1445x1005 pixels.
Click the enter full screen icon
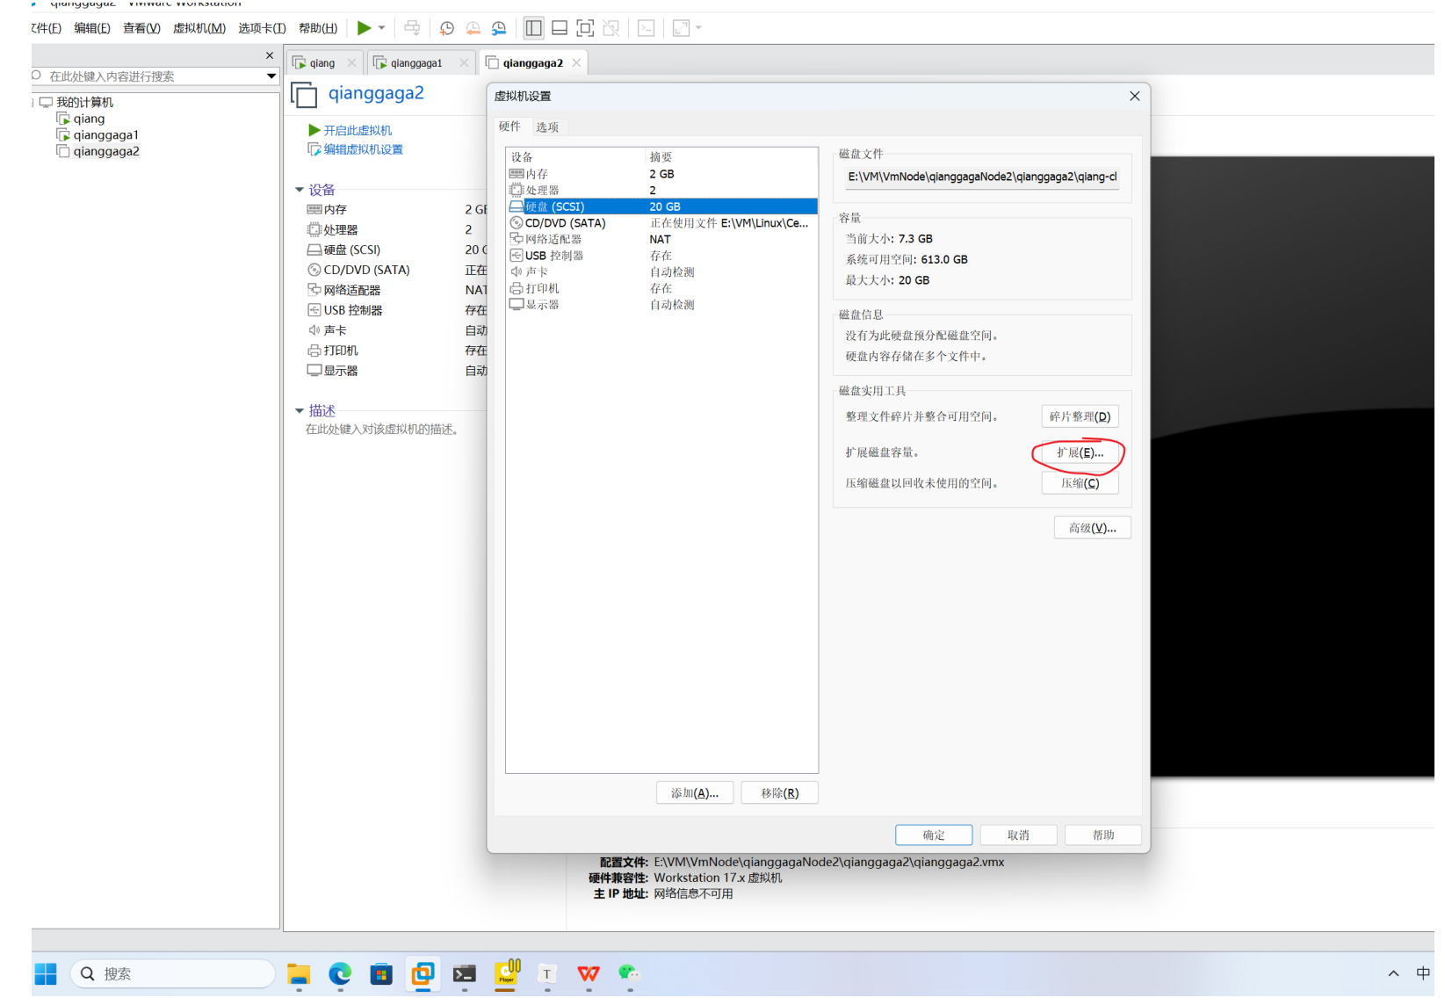(585, 28)
